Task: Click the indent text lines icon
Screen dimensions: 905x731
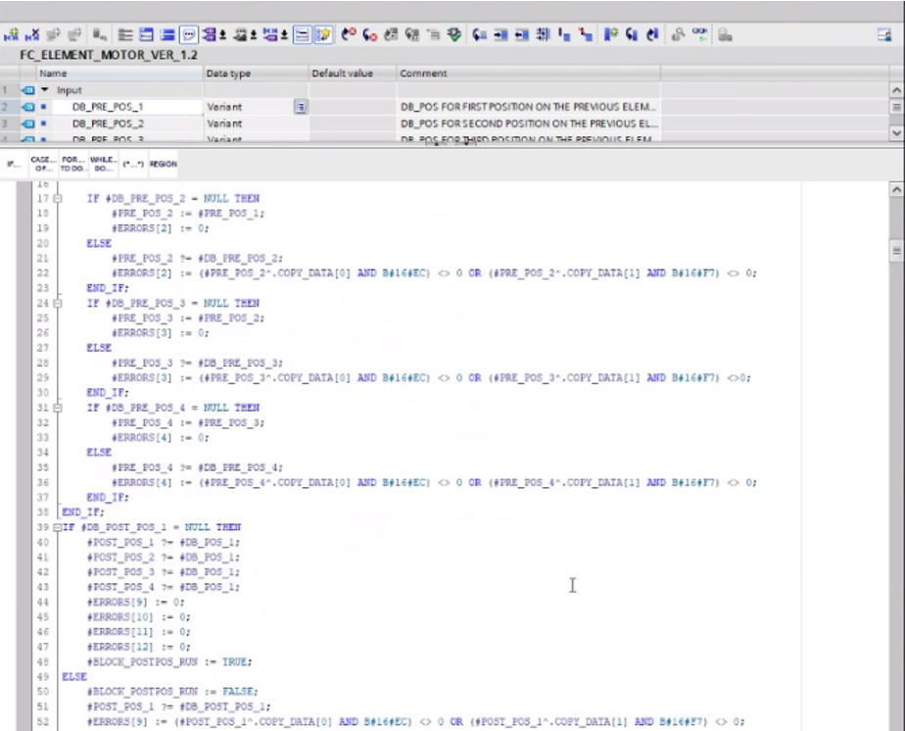Action: [124, 34]
